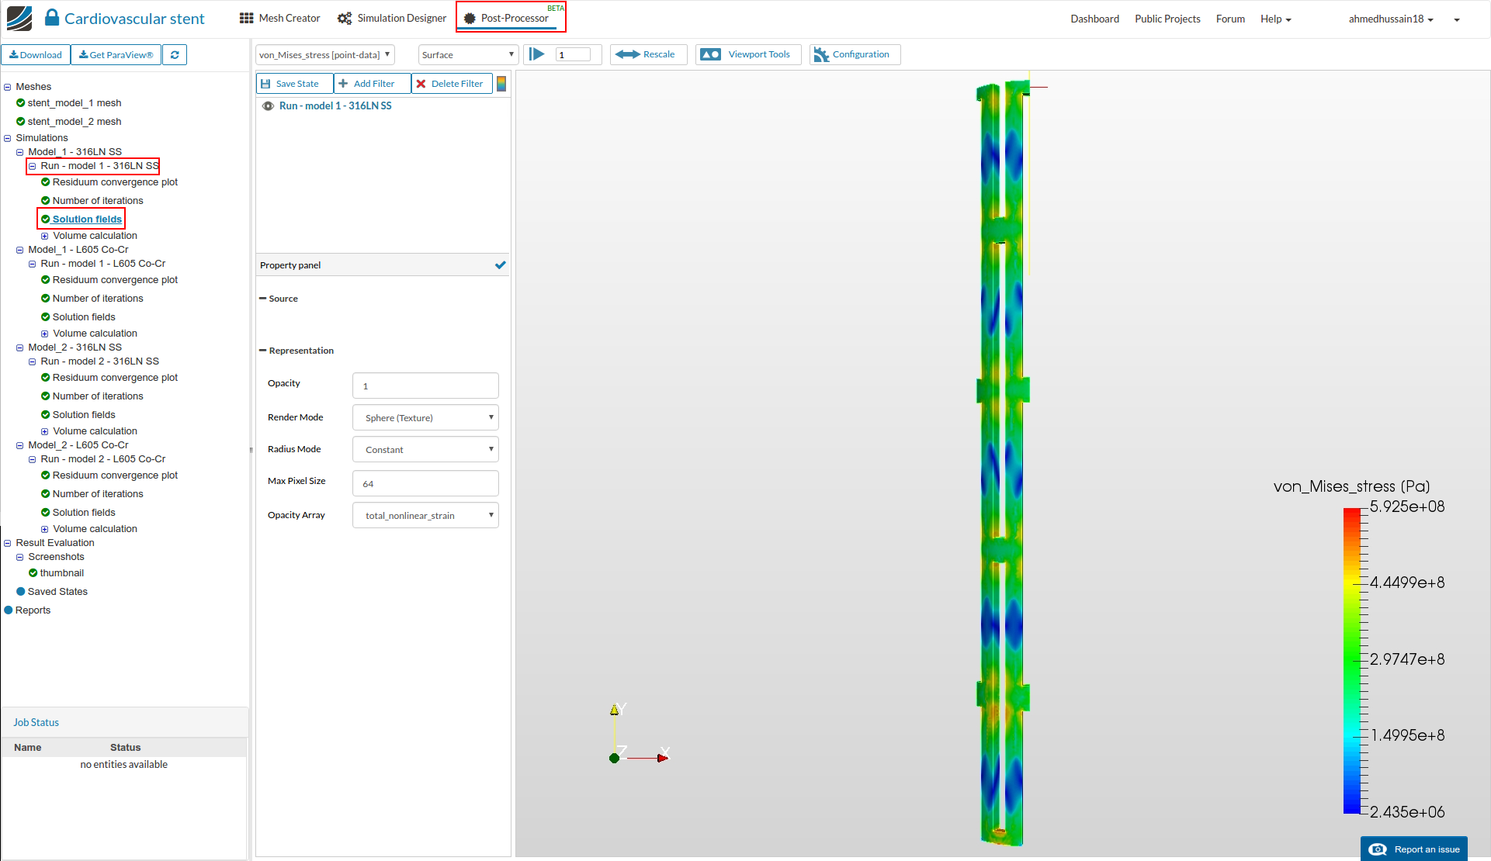Screen dimensions: 1491x861
Task: Toggle visibility eye of Run - model 1 - 316LN SS
Action: pyautogui.click(x=268, y=106)
